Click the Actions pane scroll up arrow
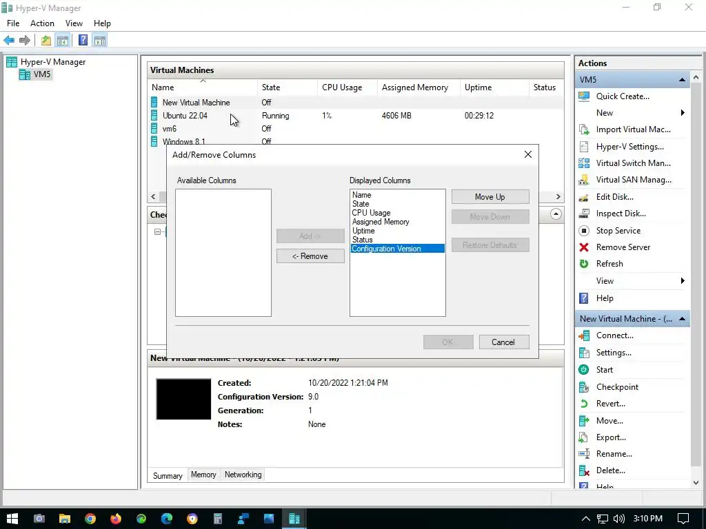The image size is (706, 529). [696, 77]
